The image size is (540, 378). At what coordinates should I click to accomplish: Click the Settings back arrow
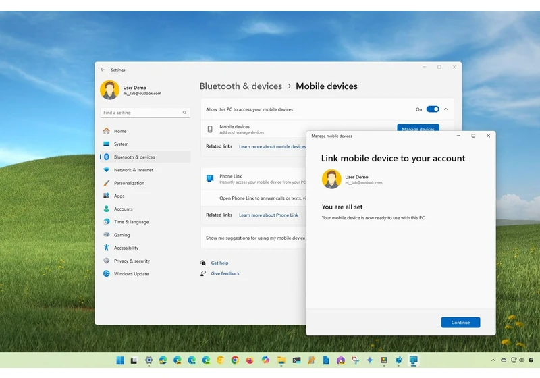pyautogui.click(x=103, y=70)
